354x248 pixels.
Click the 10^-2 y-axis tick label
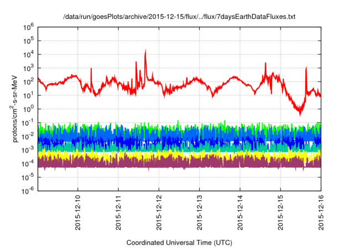pos(28,137)
